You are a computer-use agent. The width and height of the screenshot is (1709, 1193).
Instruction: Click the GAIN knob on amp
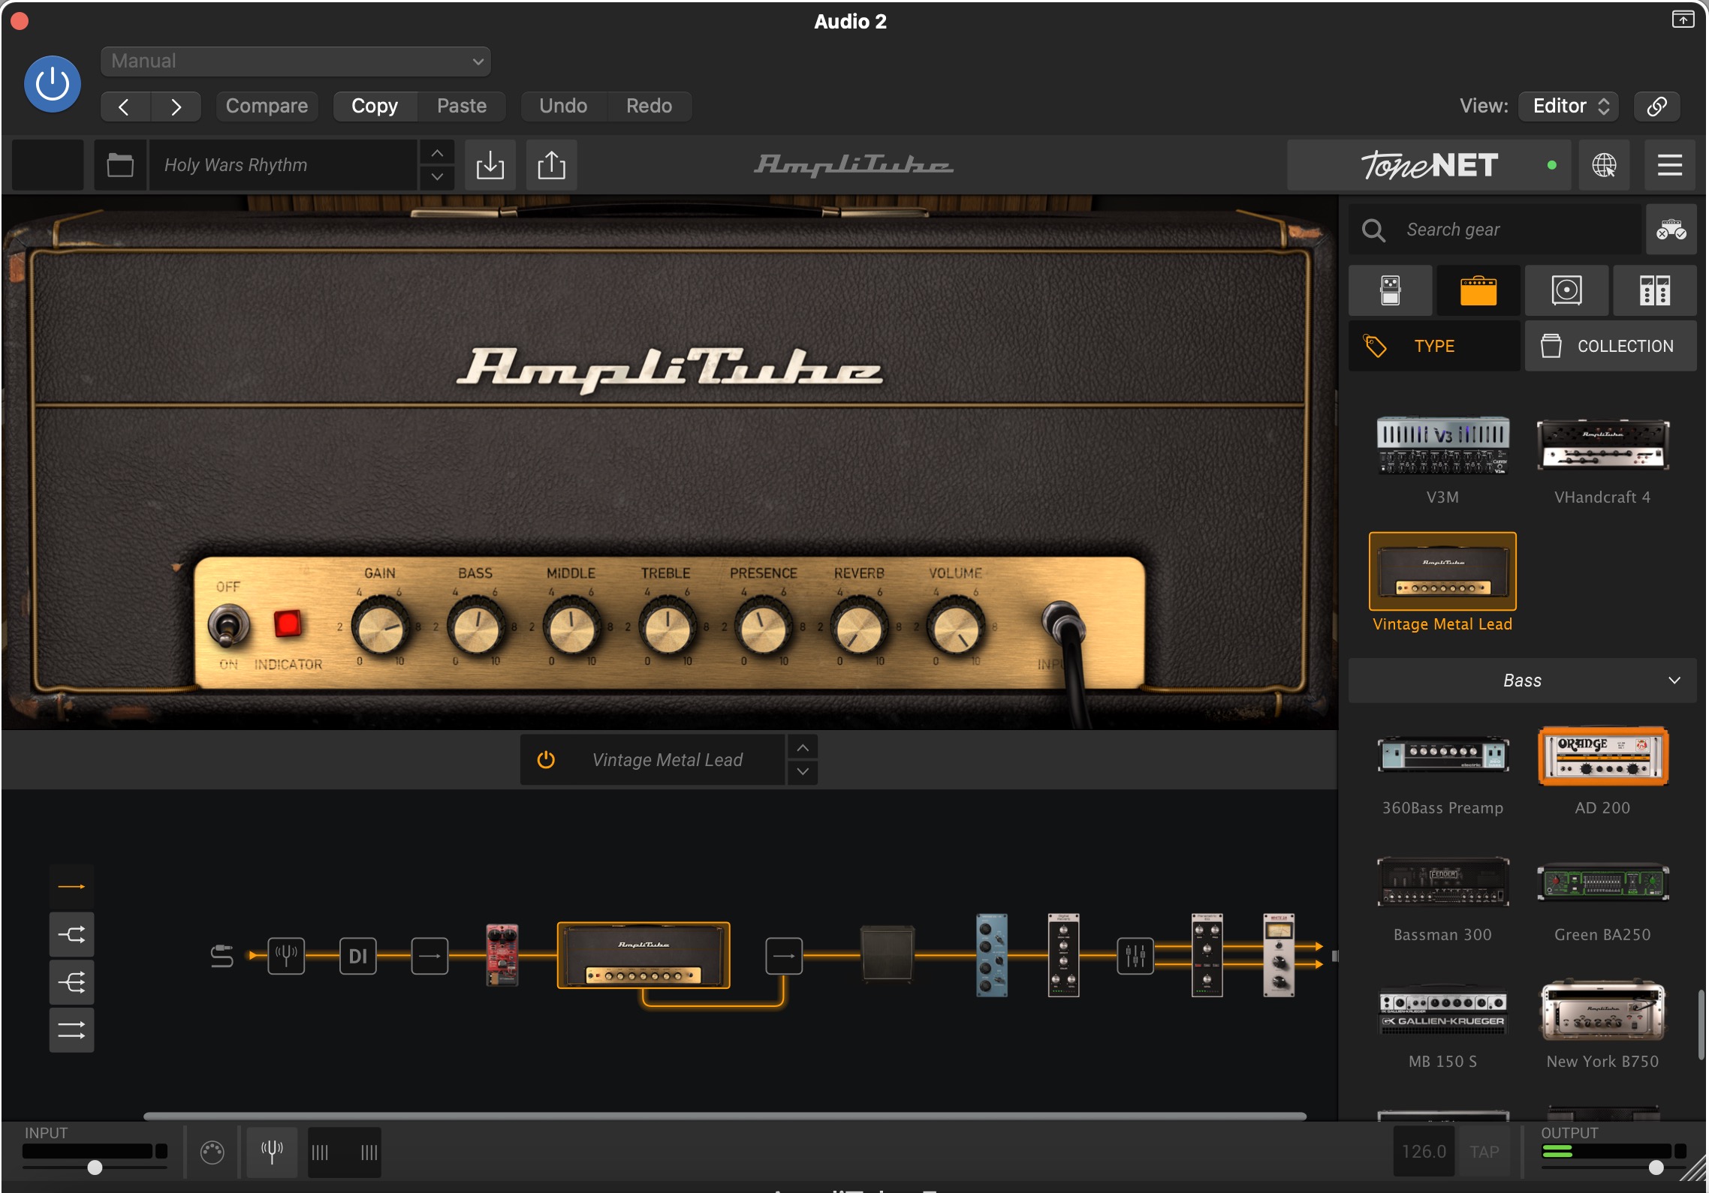(380, 627)
